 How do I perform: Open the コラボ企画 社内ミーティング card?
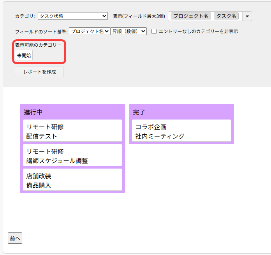(x=181, y=130)
